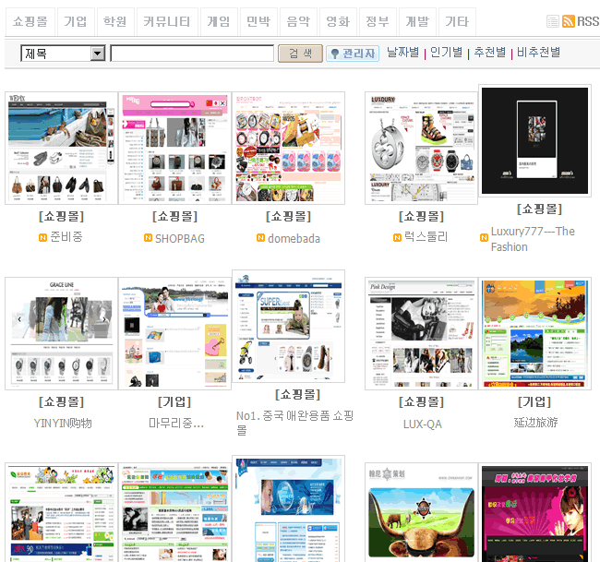Click the N icon beside 준비중
Viewport: 600px width, 562px height.
click(42, 237)
